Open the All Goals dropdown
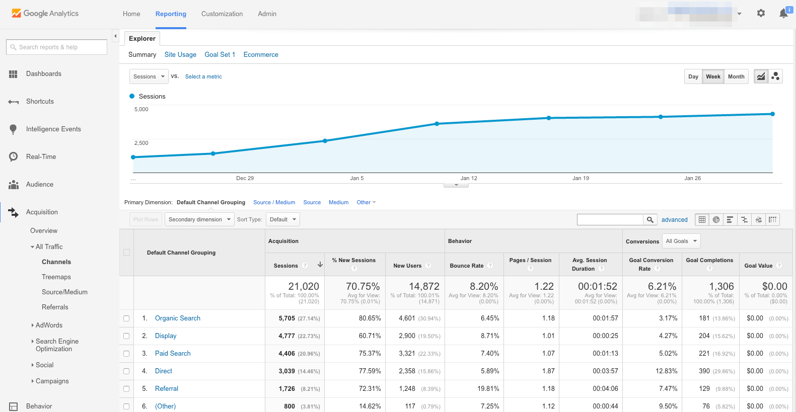The width and height of the screenshot is (796, 412). (x=681, y=241)
